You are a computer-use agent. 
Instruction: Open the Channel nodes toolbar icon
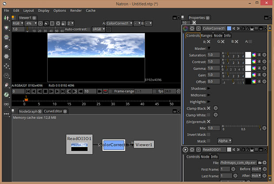pos(6,37)
